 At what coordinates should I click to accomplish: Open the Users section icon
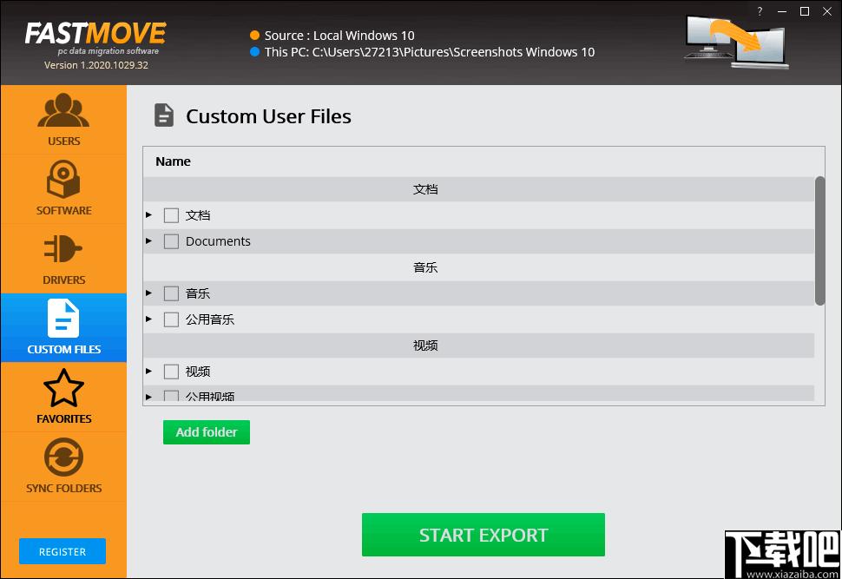pyautogui.click(x=63, y=110)
